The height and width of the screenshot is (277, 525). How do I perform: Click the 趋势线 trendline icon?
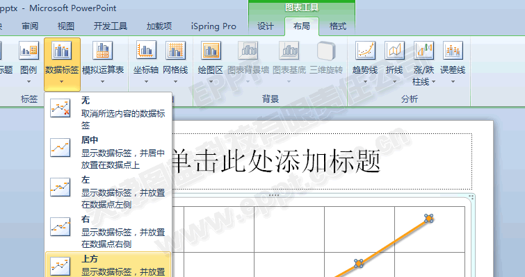coord(365,51)
